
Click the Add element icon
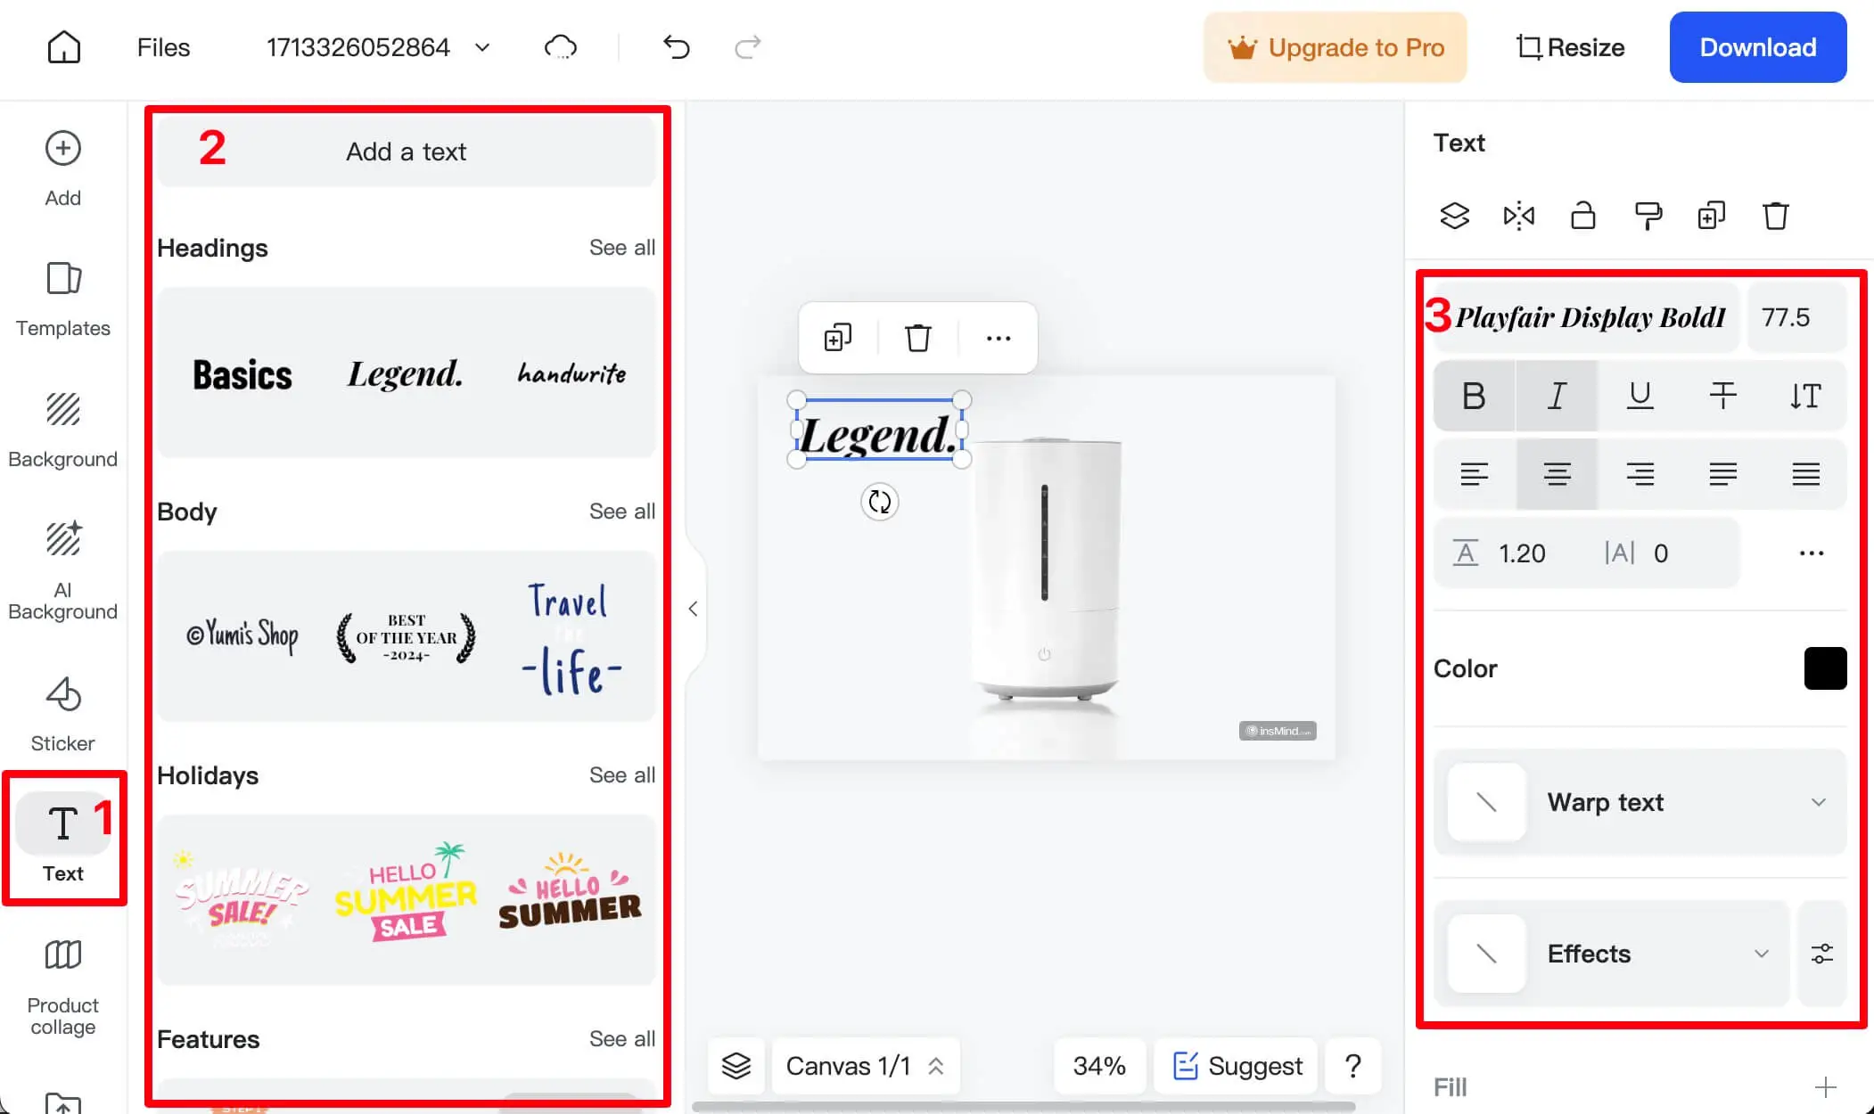[62, 149]
